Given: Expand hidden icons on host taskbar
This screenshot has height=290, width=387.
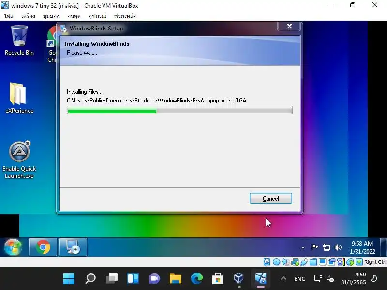Looking at the screenshot, I should pos(283,279).
